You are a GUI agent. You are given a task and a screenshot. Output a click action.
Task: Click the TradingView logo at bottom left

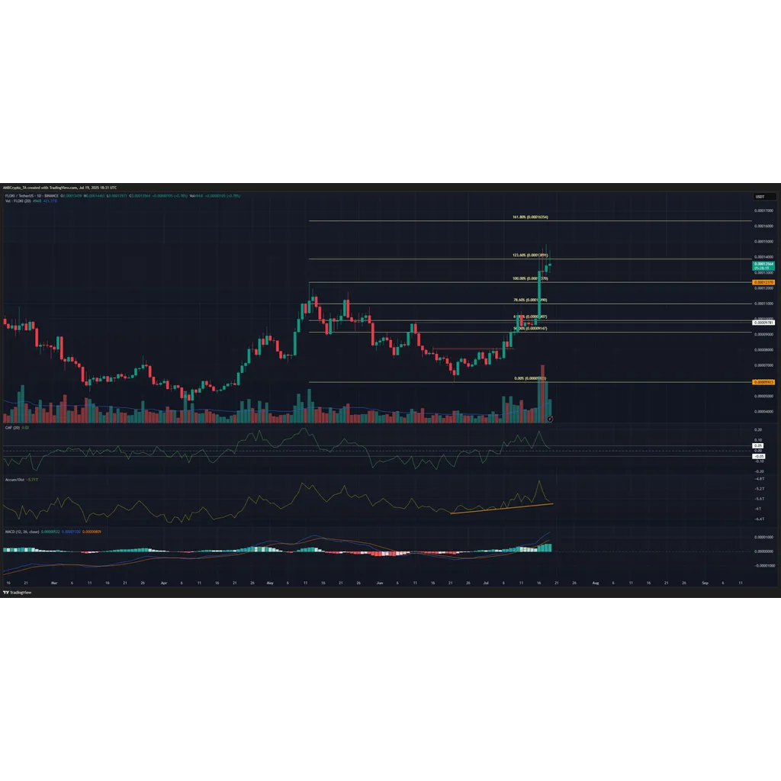coord(18,592)
